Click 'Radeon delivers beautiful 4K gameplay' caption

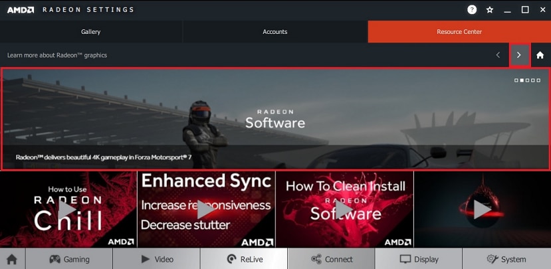pyautogui.click(x=104, y=157)
